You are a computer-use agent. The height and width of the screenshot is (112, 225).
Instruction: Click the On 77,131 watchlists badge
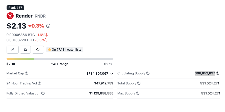[x=65, y=50]
